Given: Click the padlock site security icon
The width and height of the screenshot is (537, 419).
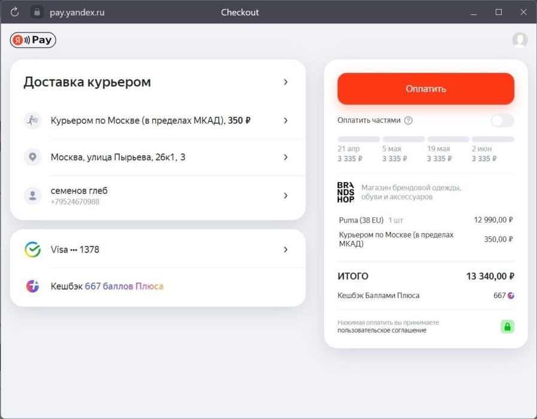Looking at the screenshot, I should (37, 12).
